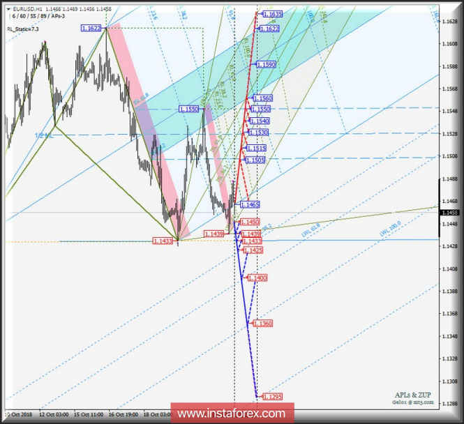The width and height of the screenshot is (464, 424).
Task: Select the Gelox @ mt5.com credit text
Action: 413,402
